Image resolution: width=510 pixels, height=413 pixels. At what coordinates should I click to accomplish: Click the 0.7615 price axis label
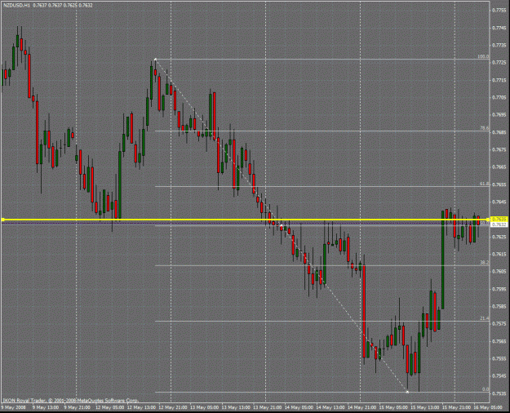point(499,254)
